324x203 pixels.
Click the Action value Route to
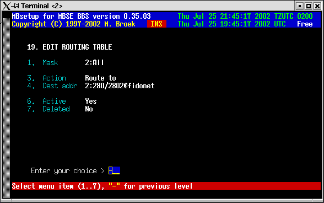100,78
